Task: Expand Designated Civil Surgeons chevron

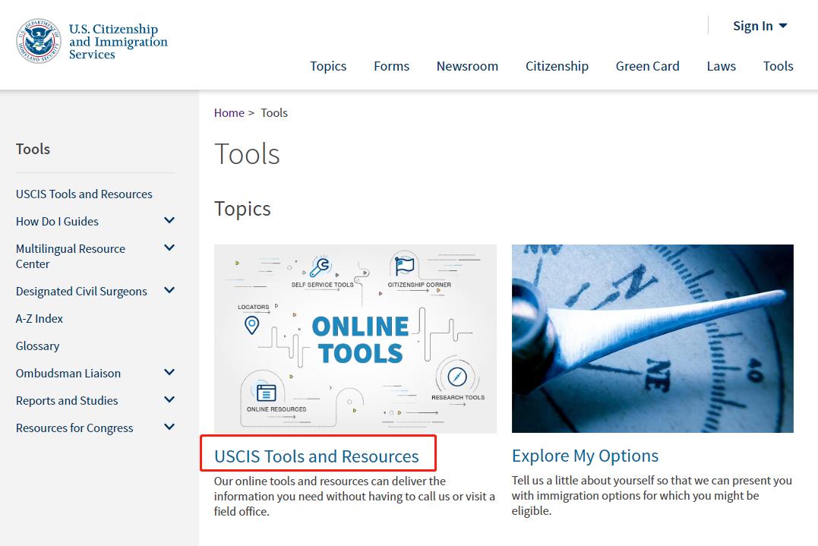Action: click(x=169, y=291)
